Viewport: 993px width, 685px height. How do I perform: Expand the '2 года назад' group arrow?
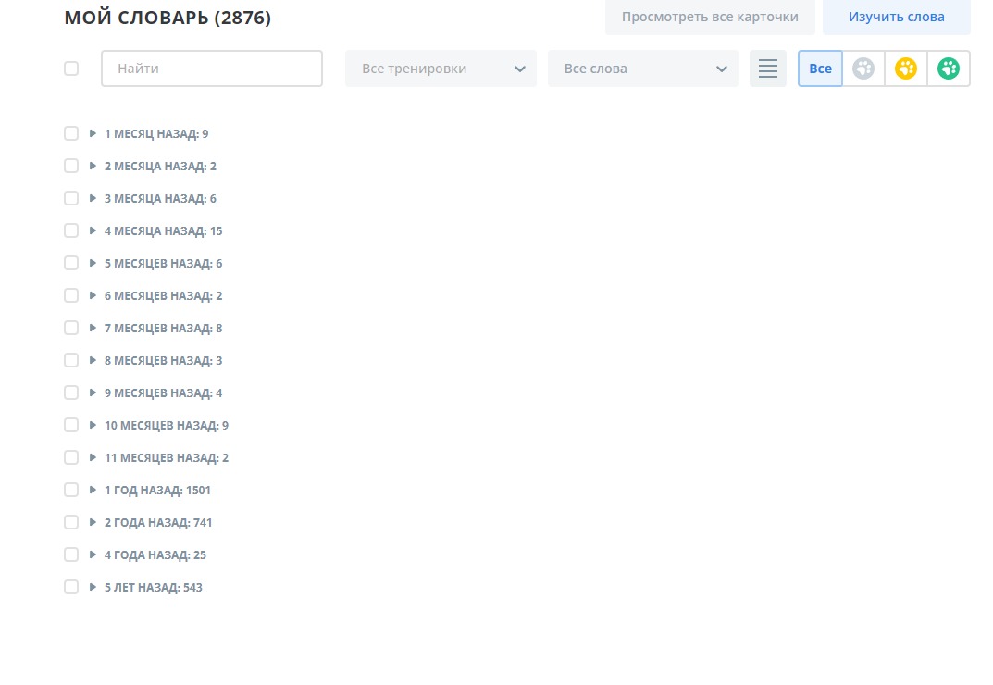point(93,522)
